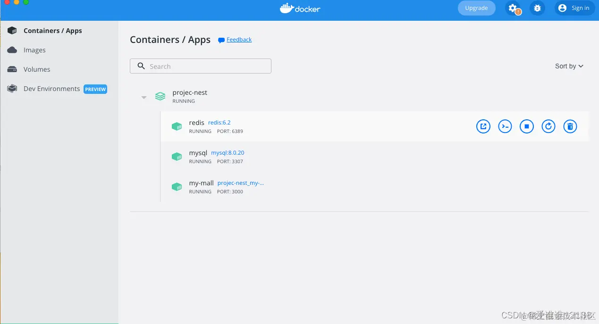Click the redis container cube icon
Screen dimensions: 599x324
tap(177, 126)
